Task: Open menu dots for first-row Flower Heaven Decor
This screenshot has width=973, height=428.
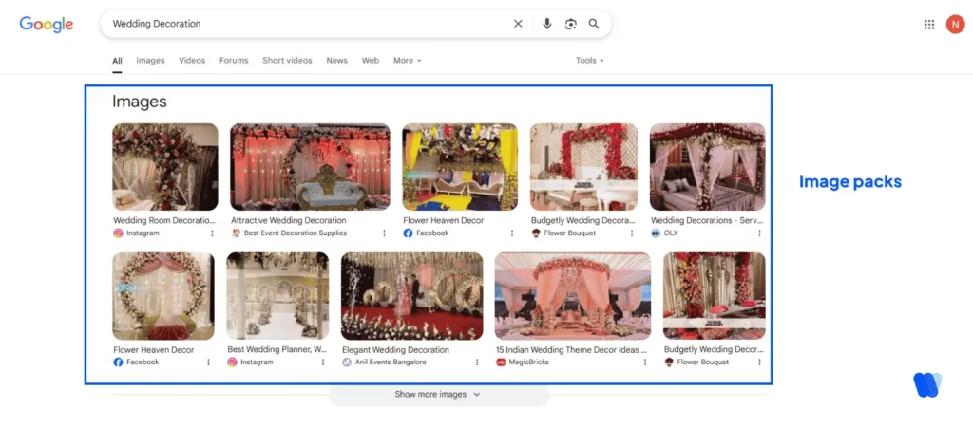Action: [512, 233]
